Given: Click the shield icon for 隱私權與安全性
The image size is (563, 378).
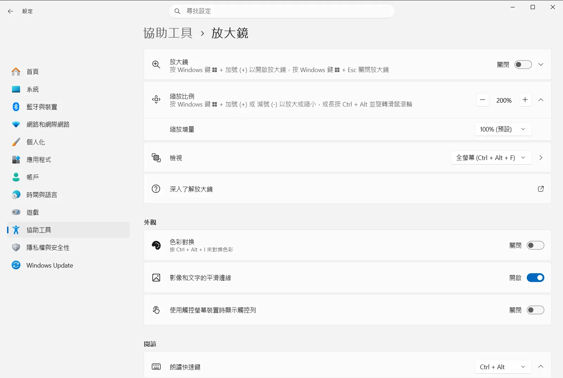Looking at the screenshot, I should (16, 248).
